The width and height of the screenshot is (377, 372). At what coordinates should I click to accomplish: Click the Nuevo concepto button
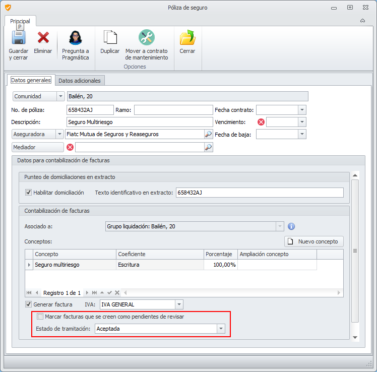(314, 241)
